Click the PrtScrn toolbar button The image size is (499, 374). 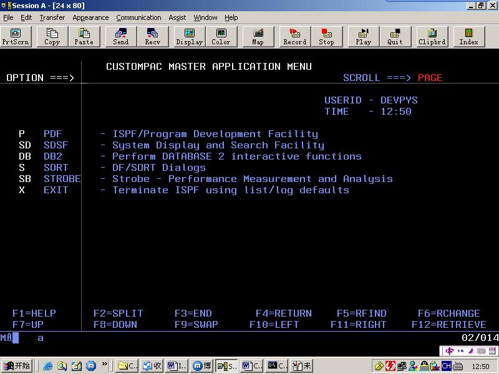pos(16,37)
